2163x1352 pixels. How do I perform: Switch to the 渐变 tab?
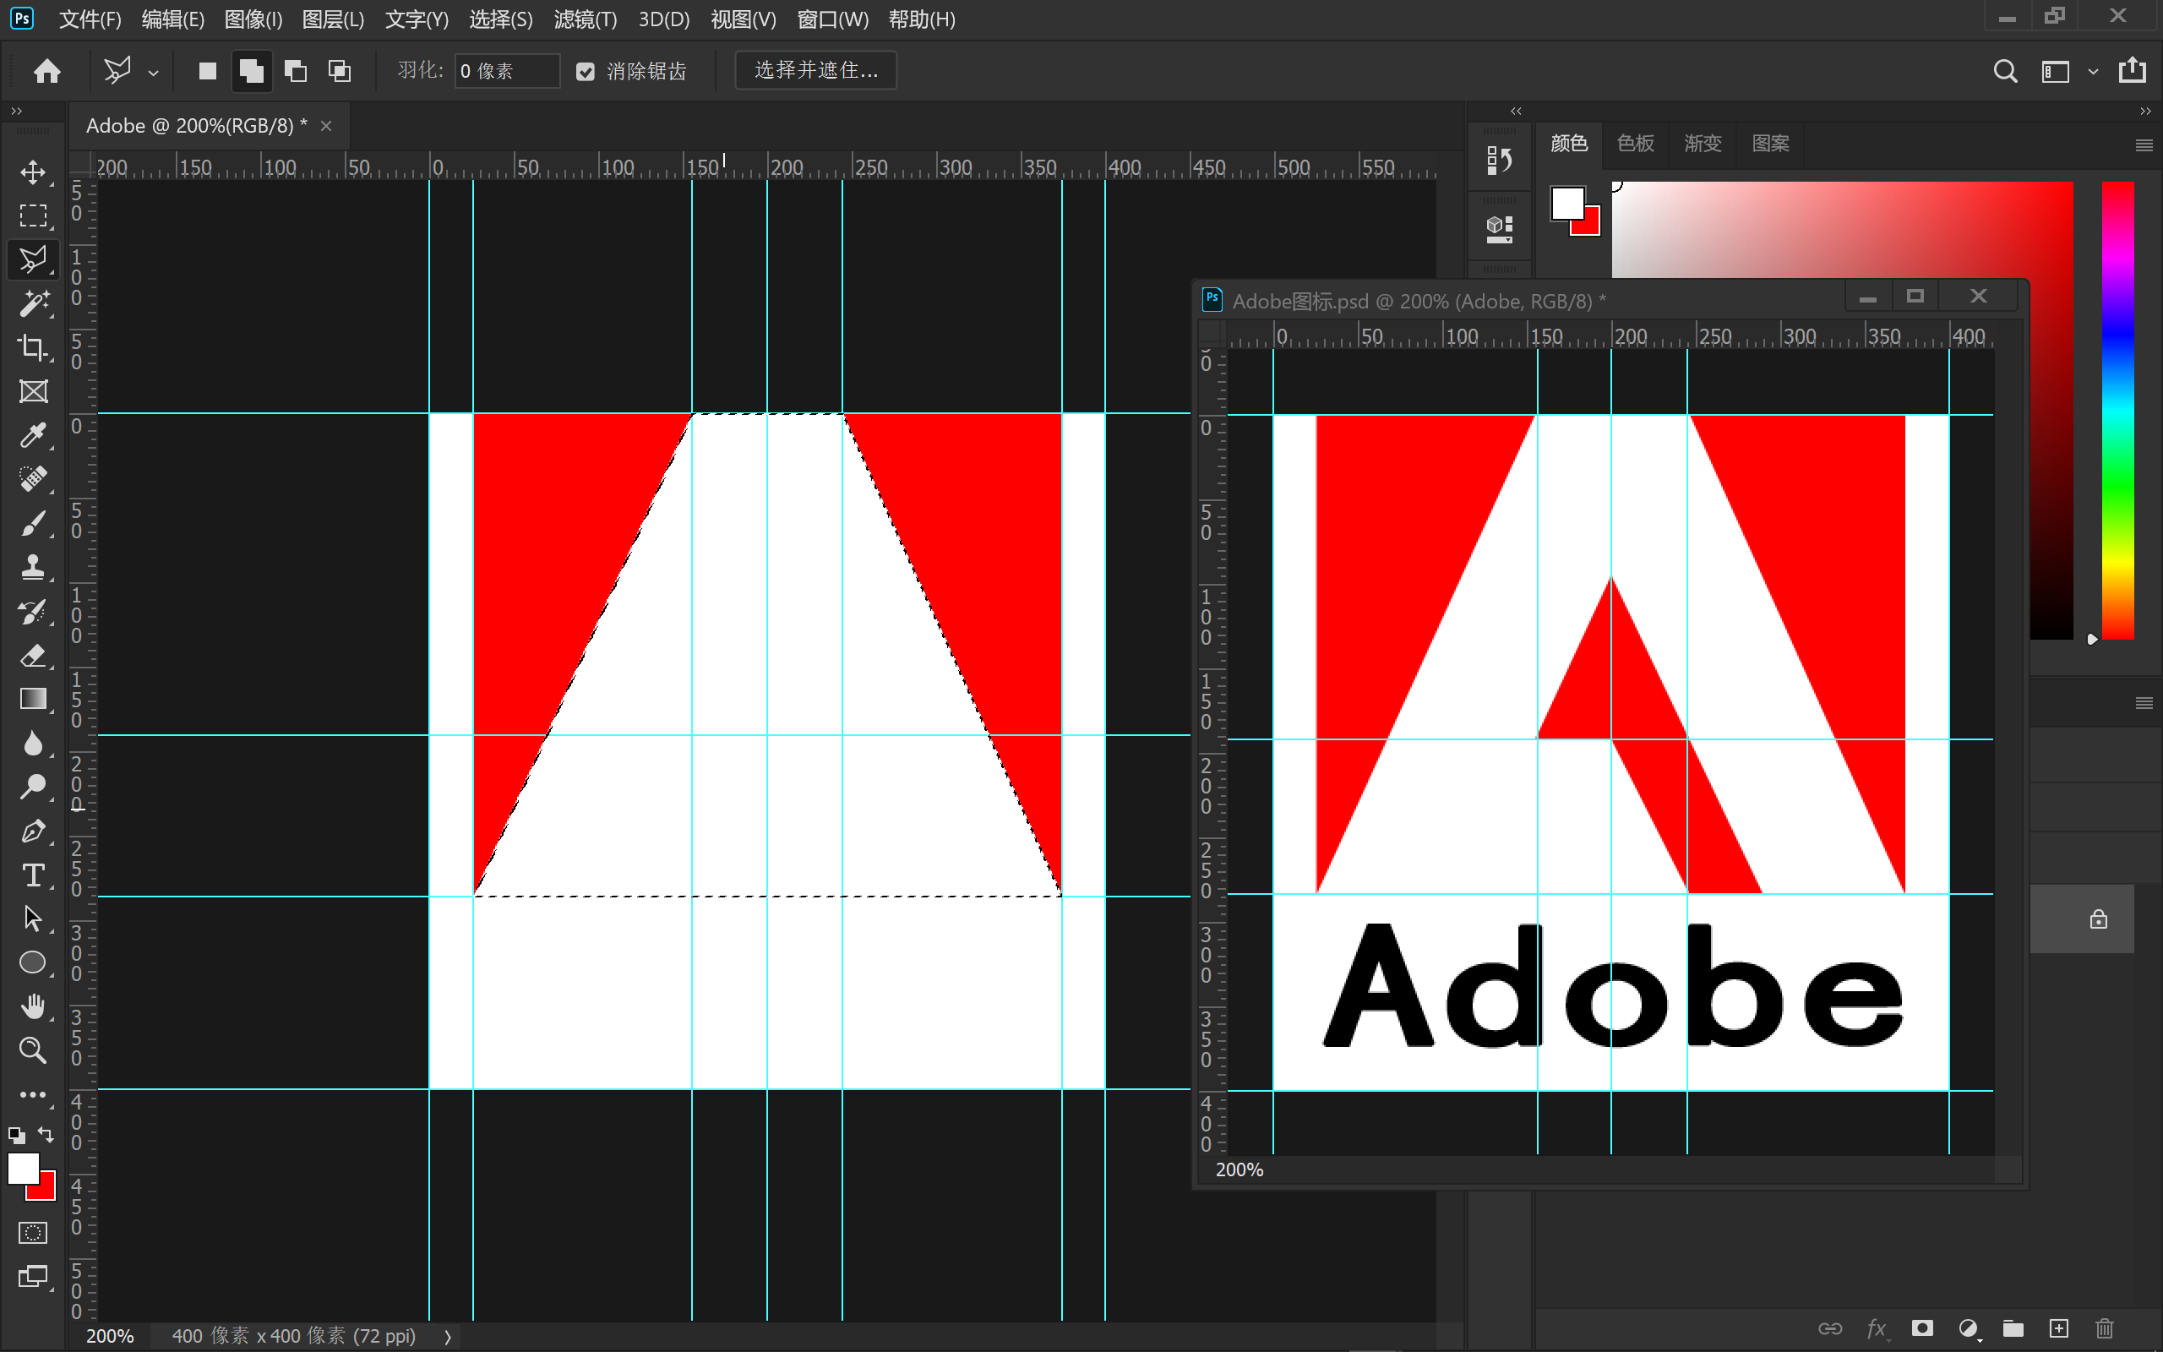1702,143
